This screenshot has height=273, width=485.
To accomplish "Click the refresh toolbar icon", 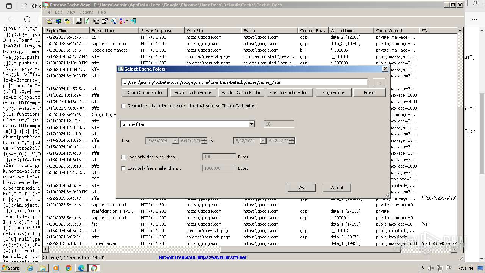I will tap(87, 21).
